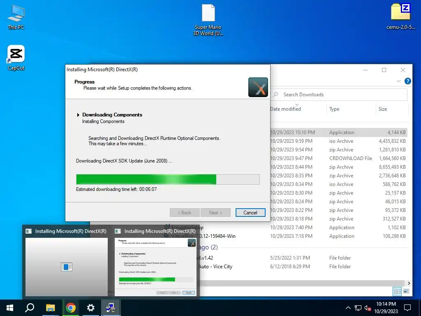Maximize the Downloads Explorer window
This screenshot has height=316, width=421.
(384, 70)
